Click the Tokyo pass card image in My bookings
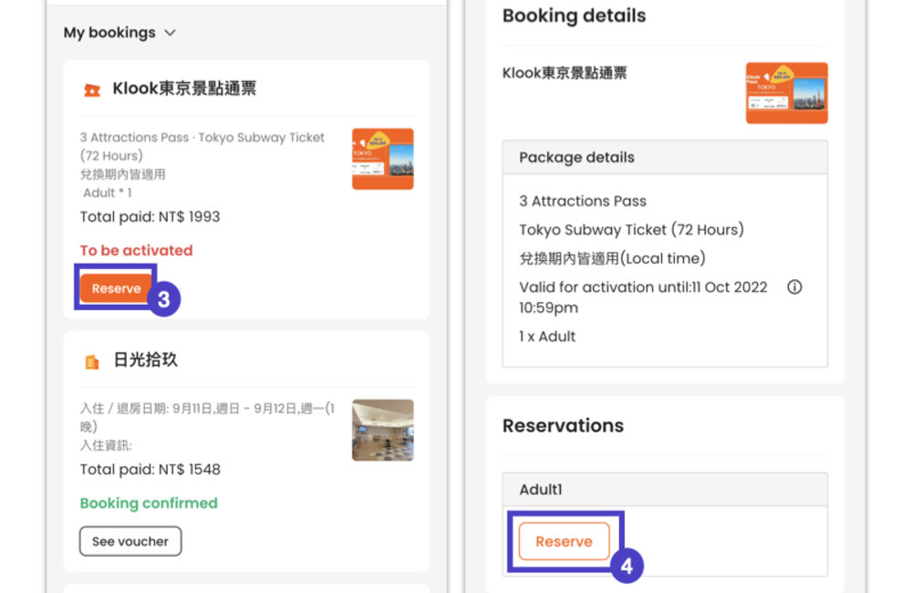Image resolution: width=912 pixels, height=593 pixels. 382,158
